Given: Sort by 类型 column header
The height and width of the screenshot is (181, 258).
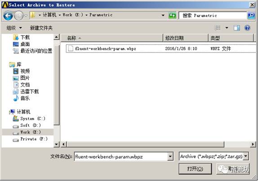Looking at the screenshot, I should click(231, 38).
